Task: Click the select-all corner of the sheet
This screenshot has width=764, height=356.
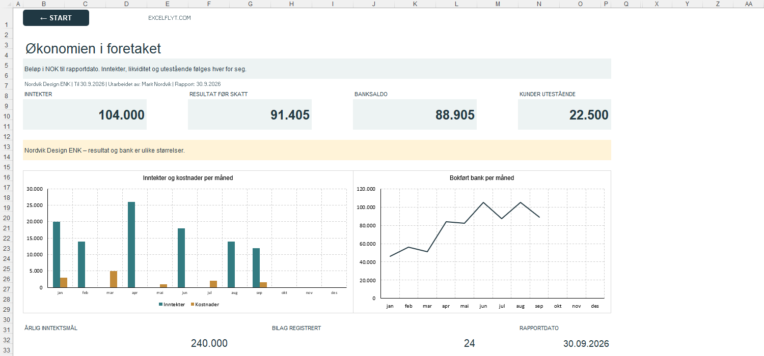Action: pos(7,4)
